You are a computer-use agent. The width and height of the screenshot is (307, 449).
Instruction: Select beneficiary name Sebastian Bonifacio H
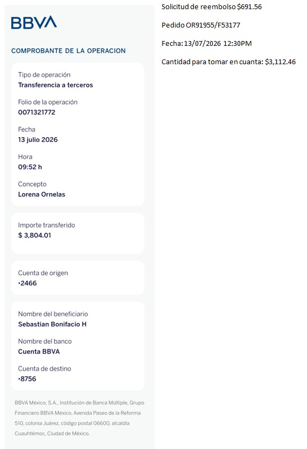(52, 324)
